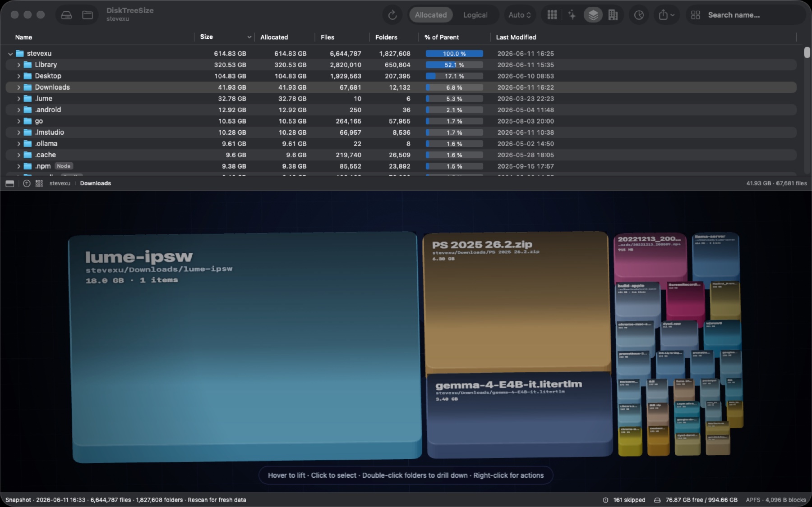Expand the .ollama folder row

point(18,144)
